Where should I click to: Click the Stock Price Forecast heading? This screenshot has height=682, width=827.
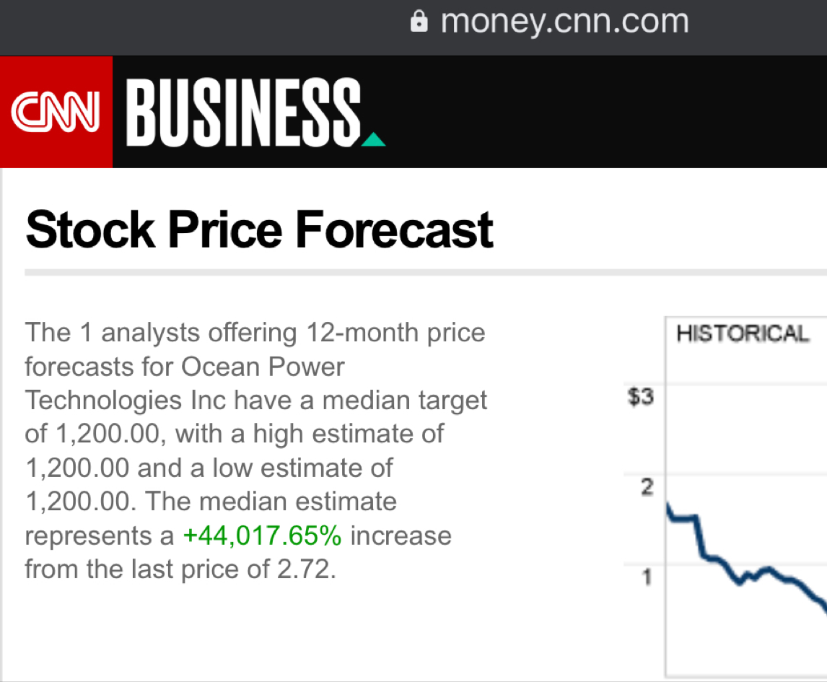tap(260, 230)
